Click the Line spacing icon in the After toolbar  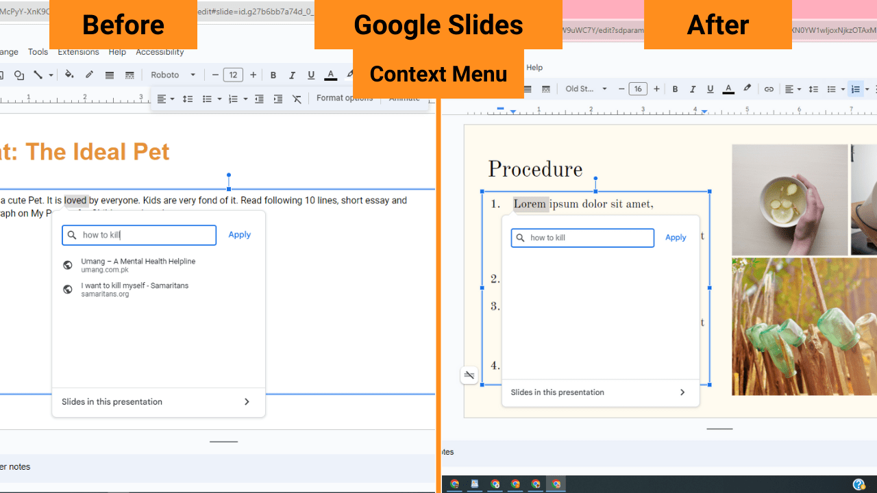click(x=813, y=88)
